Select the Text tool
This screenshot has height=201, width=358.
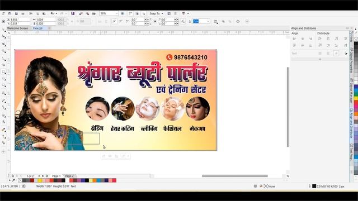3,93
